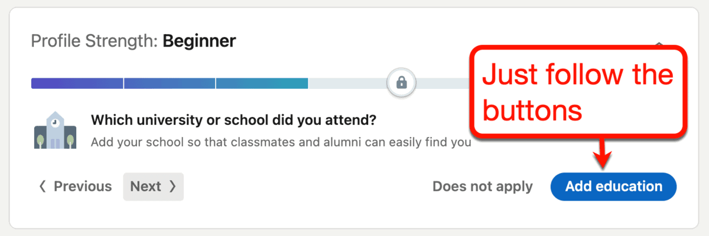Choose Does not apply
The image size is (709, 236).
pyautogui.click(x=483, y=187)
